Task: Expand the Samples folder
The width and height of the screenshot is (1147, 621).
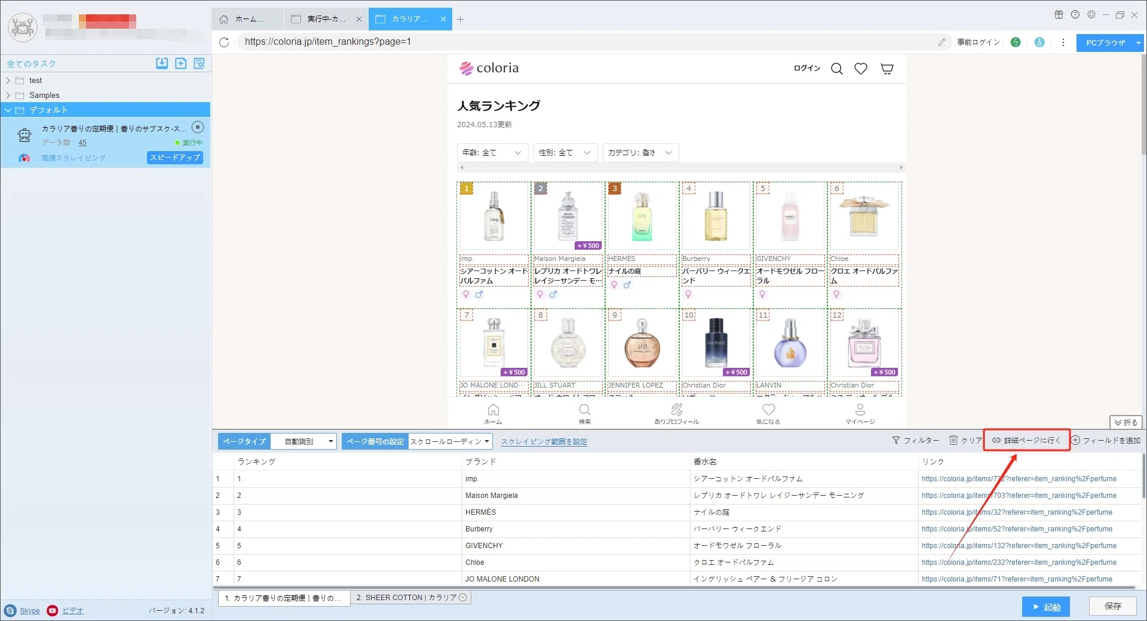Action: coord(8,95)
